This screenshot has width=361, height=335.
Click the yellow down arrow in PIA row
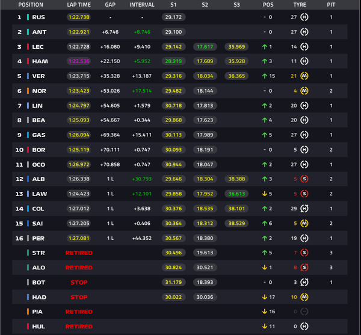[x=265, y=312]
